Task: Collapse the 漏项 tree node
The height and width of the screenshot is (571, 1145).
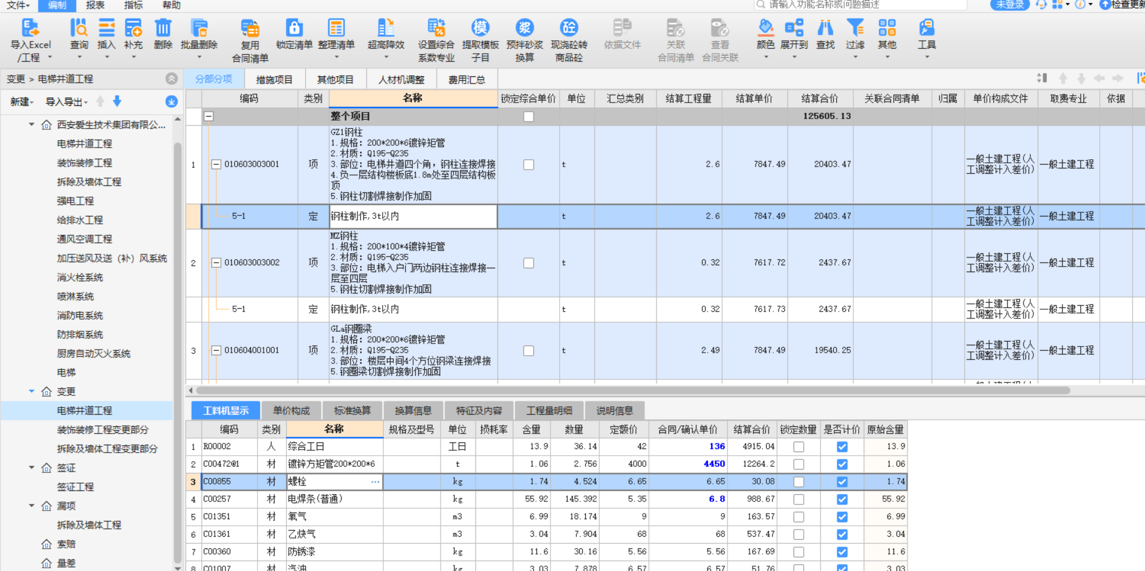Action: (32, 505)
